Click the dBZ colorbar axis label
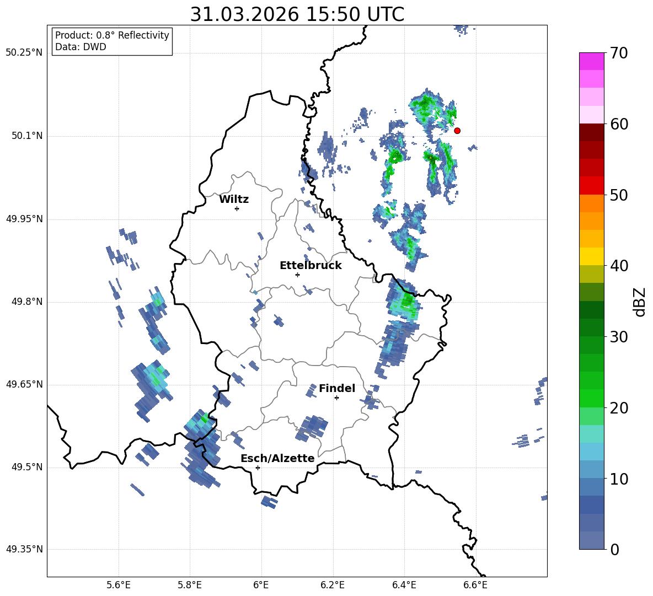Viewport: 653px width, 596px height. pos(640,302)
